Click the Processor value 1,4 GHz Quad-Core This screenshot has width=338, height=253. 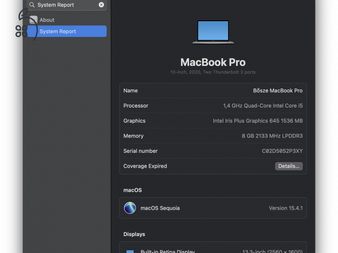click(263, 106)
